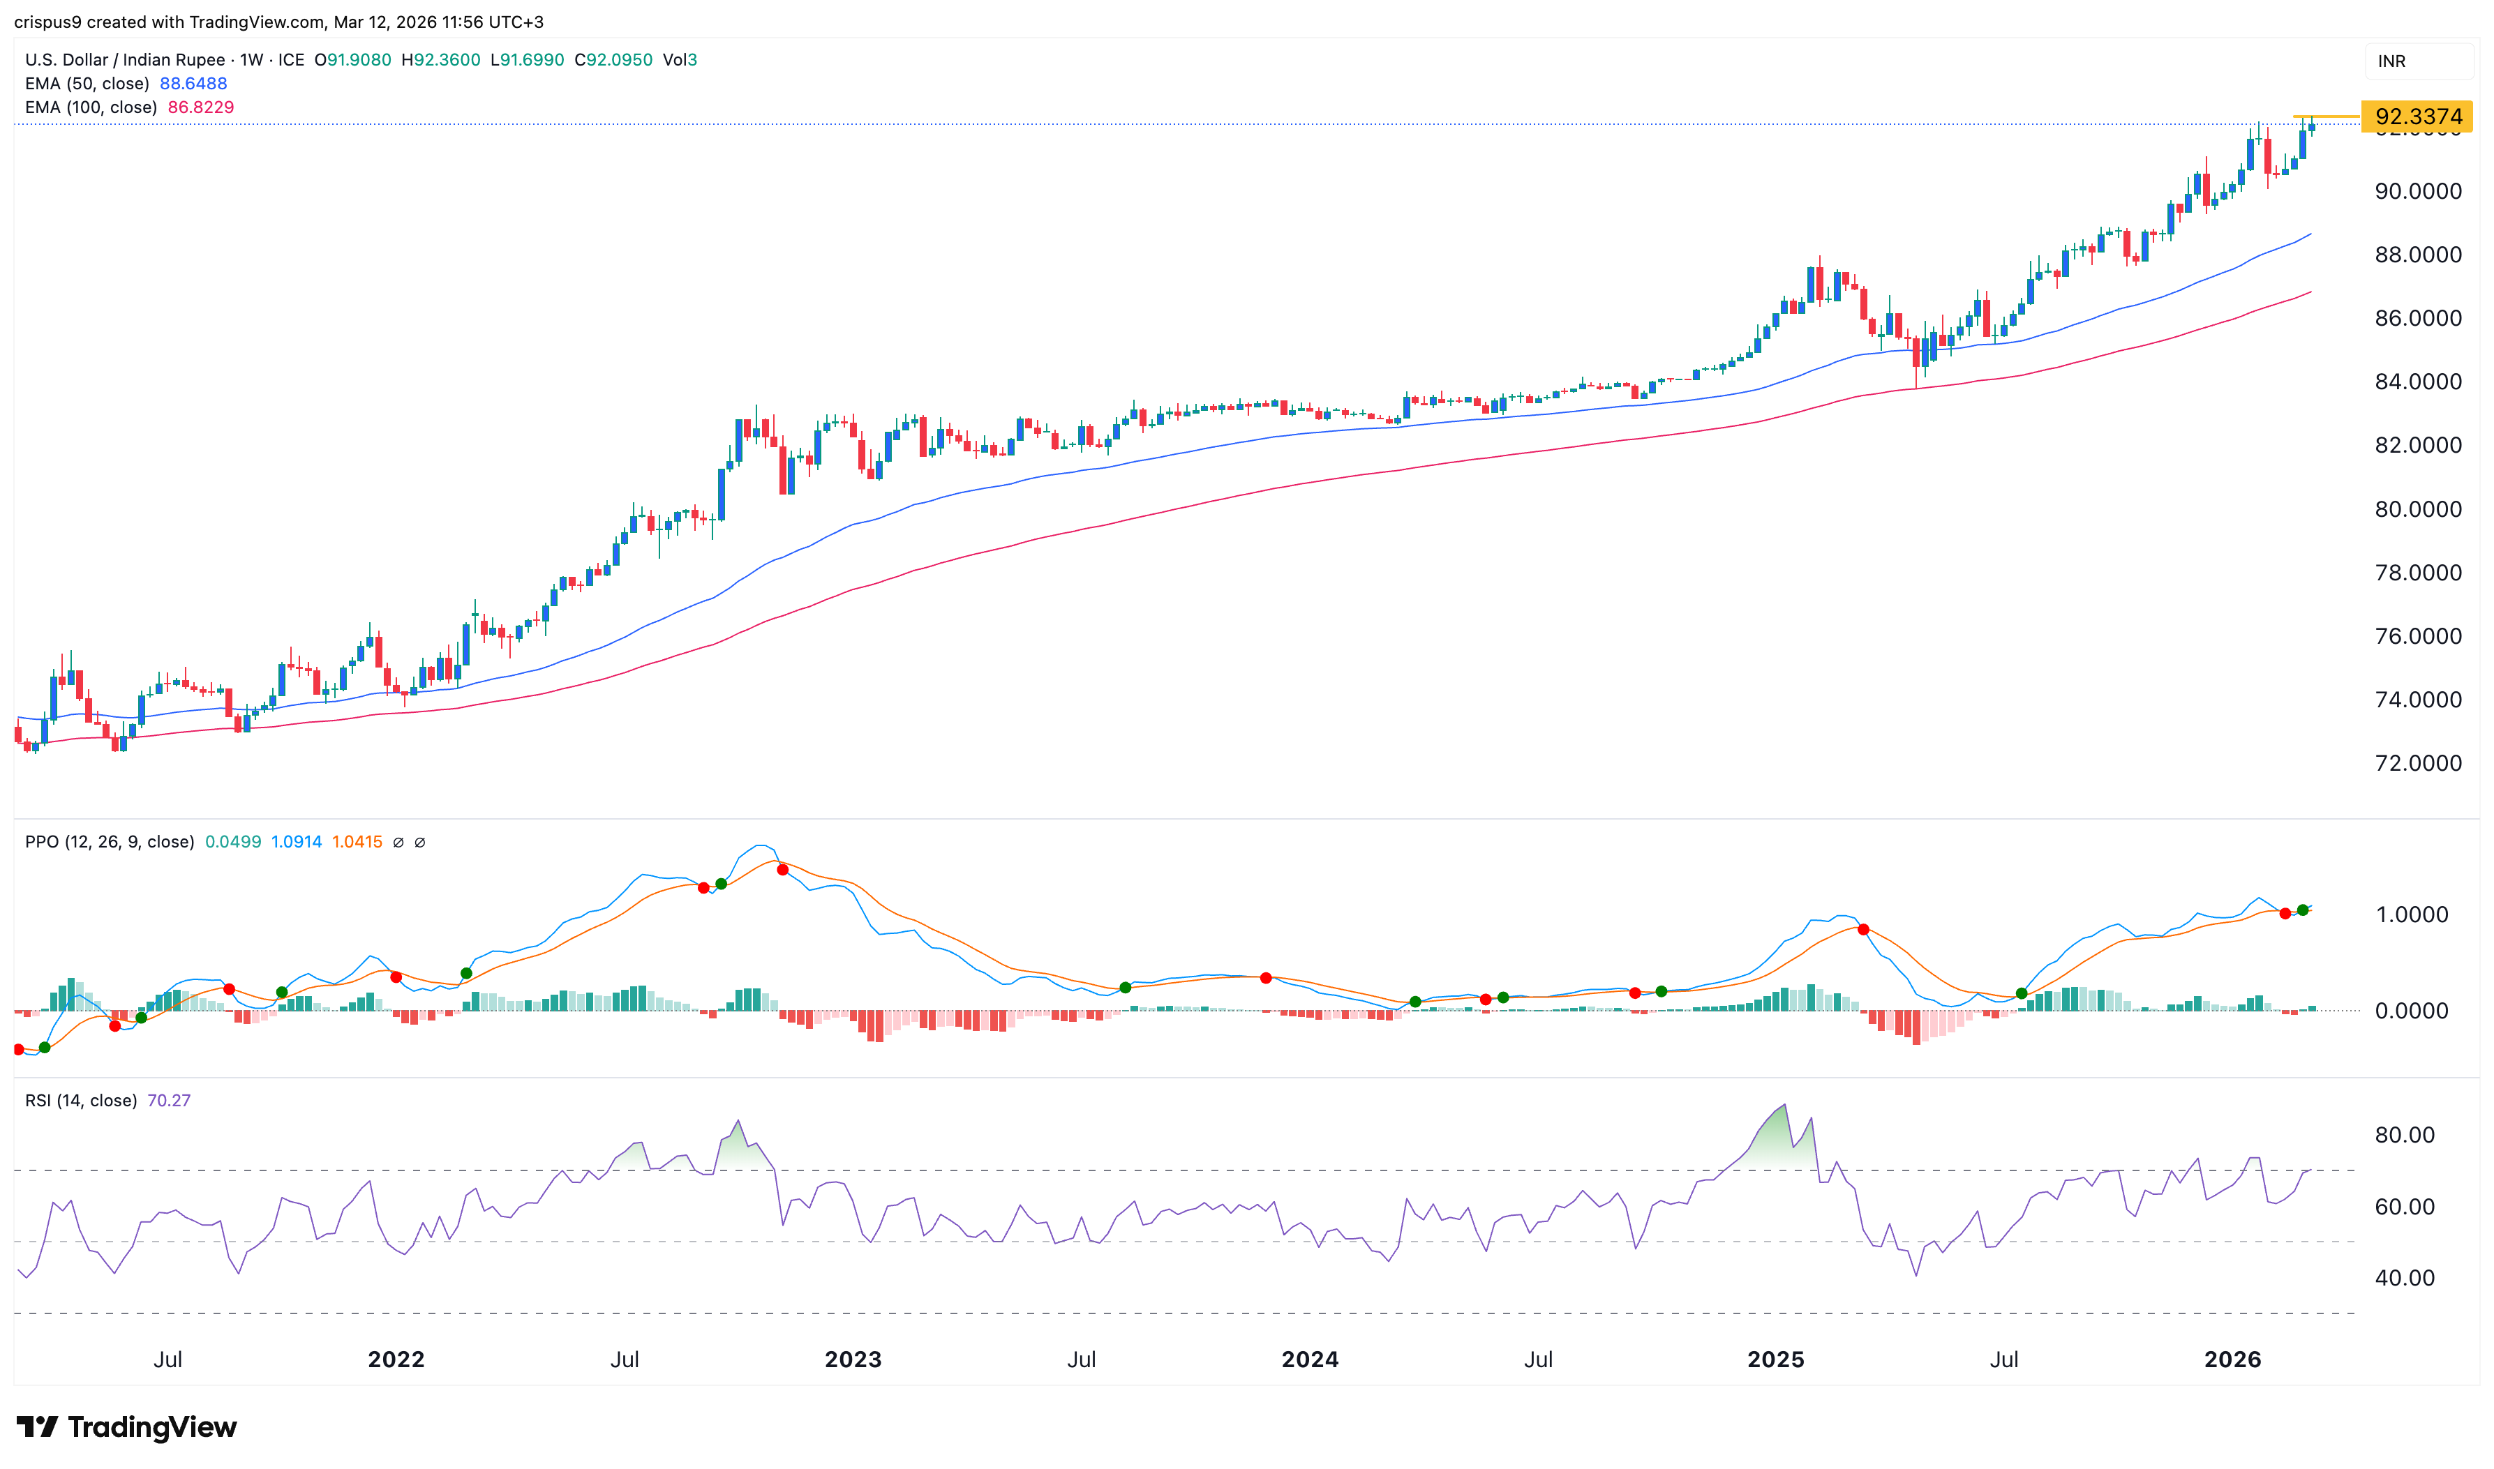Click the red PPO crossover dot near 2025 peak

click(1863, 930)
